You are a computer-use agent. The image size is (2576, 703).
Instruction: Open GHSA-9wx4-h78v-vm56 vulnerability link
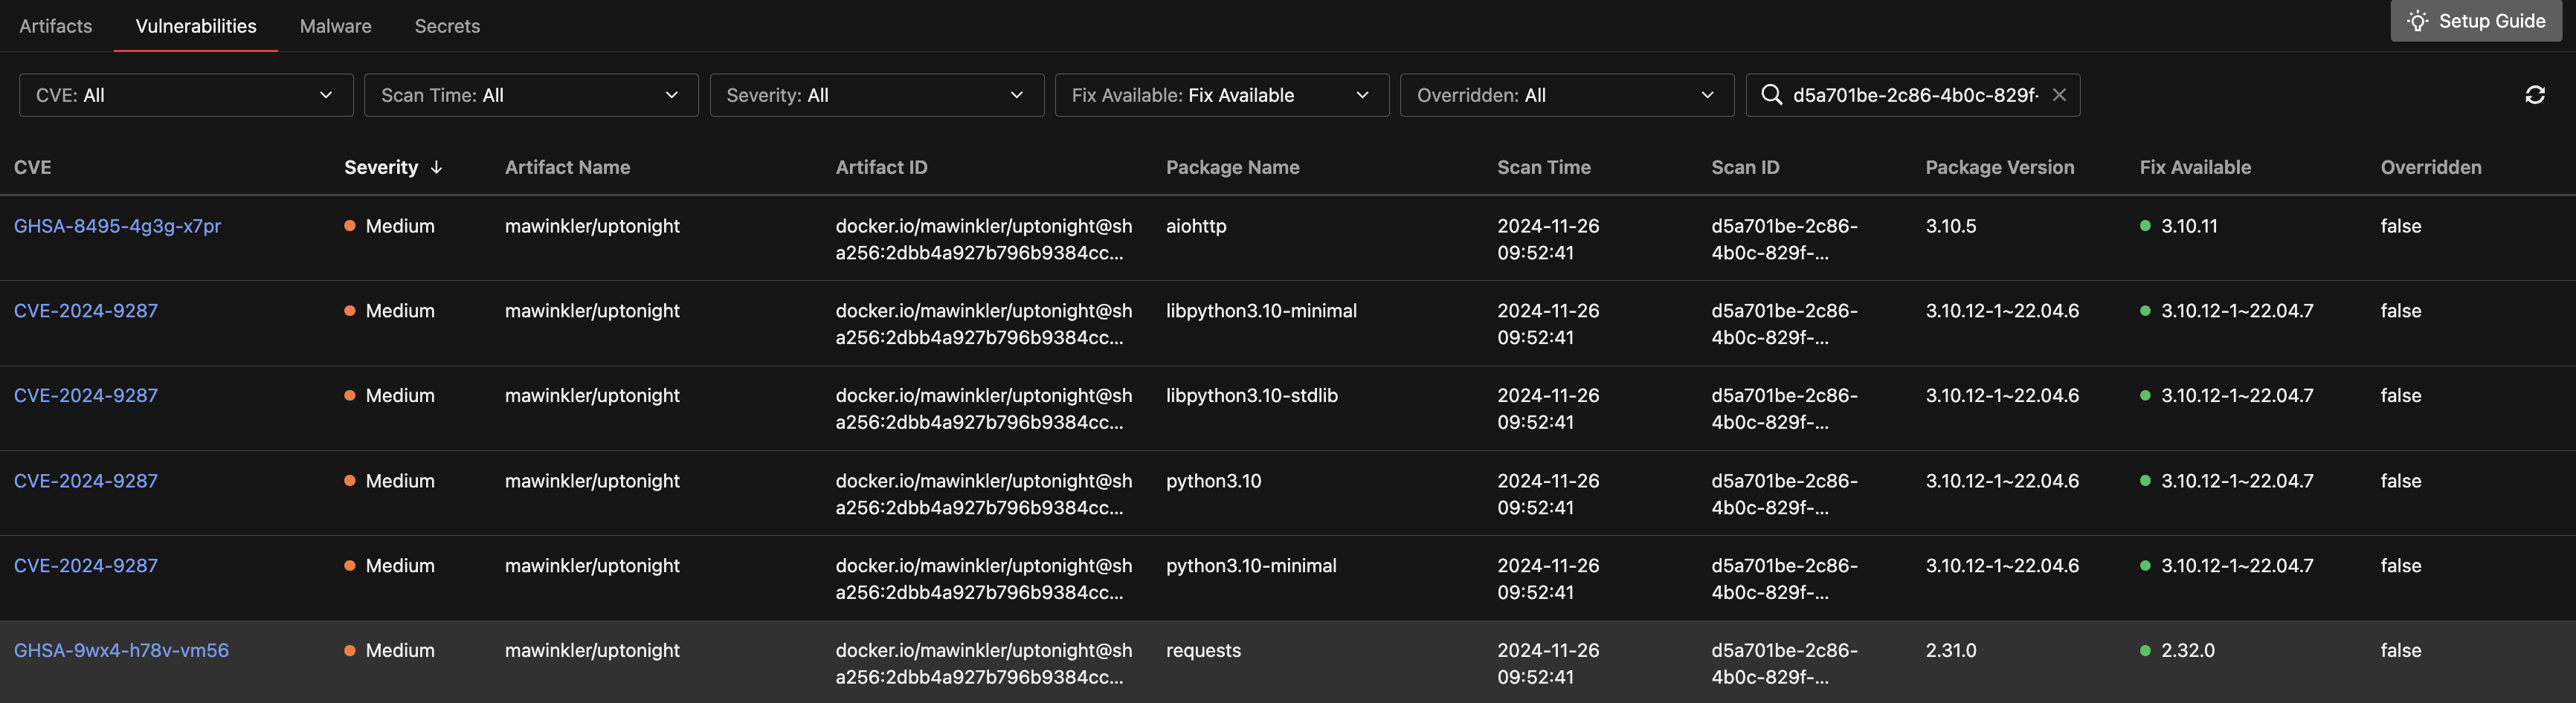121,651
